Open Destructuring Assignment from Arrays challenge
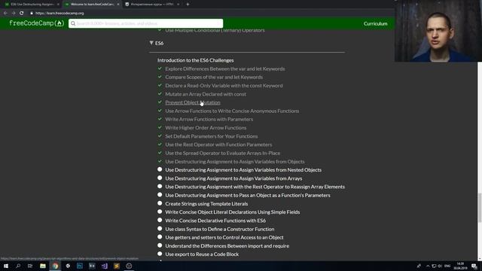 point(233,178)
